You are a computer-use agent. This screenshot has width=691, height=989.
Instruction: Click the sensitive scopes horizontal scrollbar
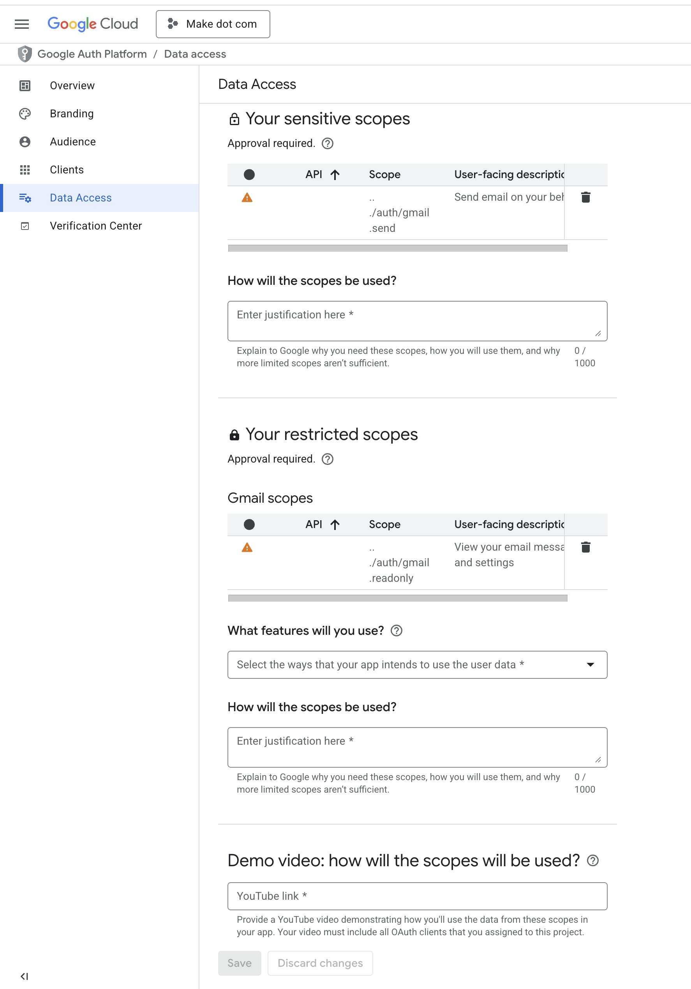(x=397, y=248)
